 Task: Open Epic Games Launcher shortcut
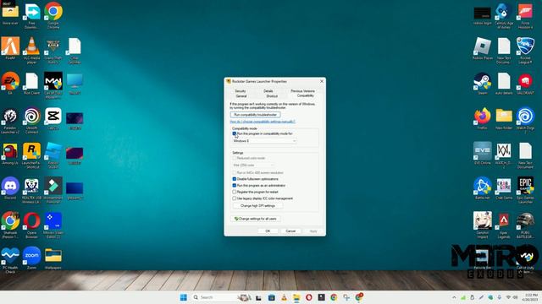click(x=525, y=190)
